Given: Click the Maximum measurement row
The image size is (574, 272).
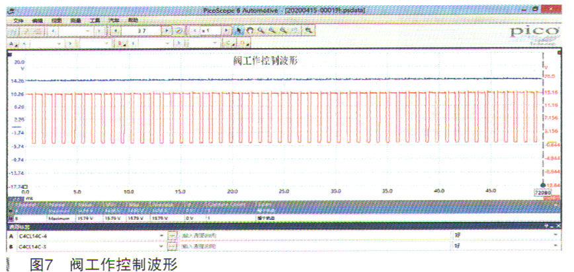Looking at the screenshot, I should [x=58, y=217].
